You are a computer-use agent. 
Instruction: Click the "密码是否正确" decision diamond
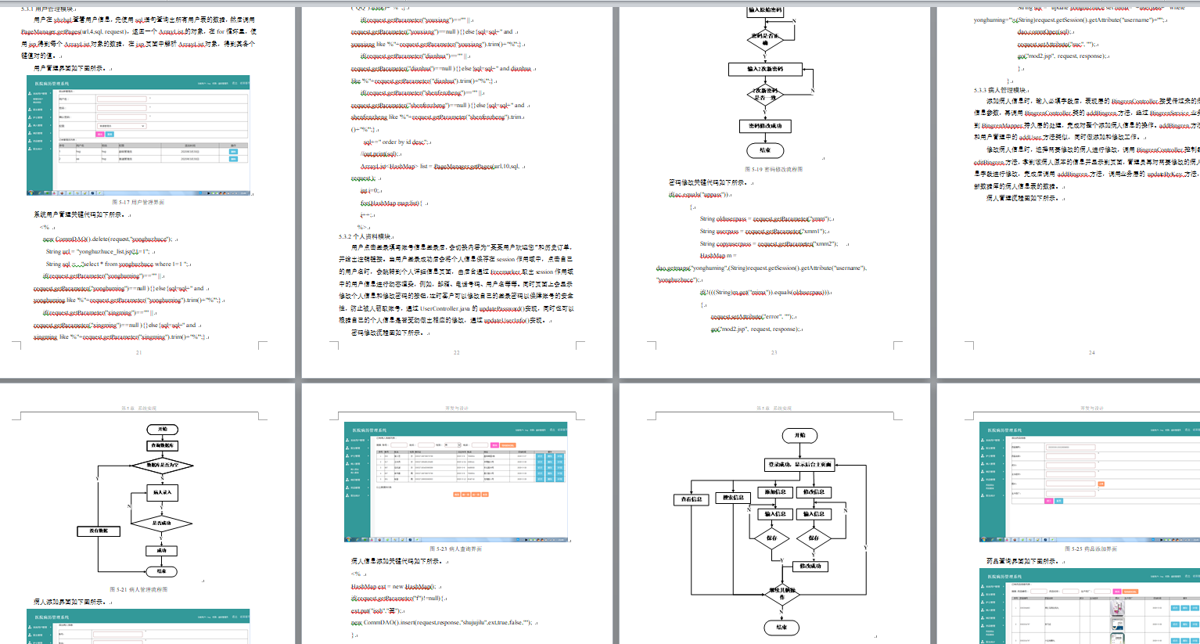click(765, 39)
